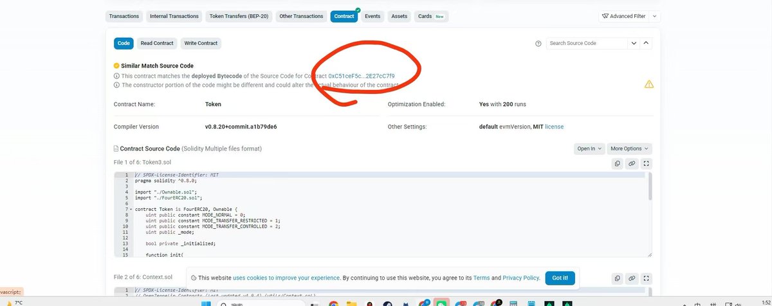
Task: Open the Write Contract sub-tab
Action: [x=201, y=43]
